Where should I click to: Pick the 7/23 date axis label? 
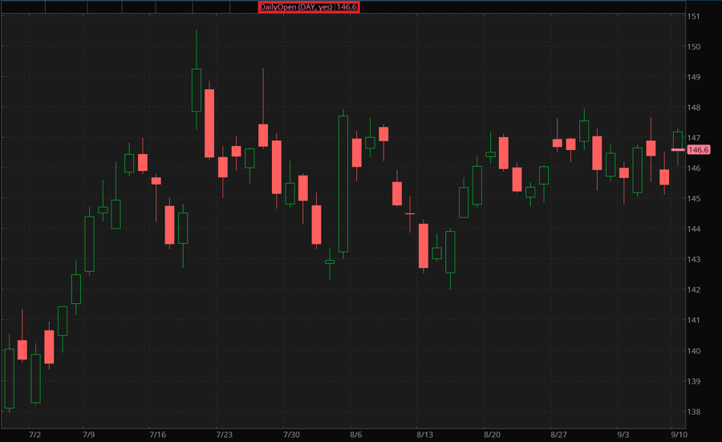(225, 435)
